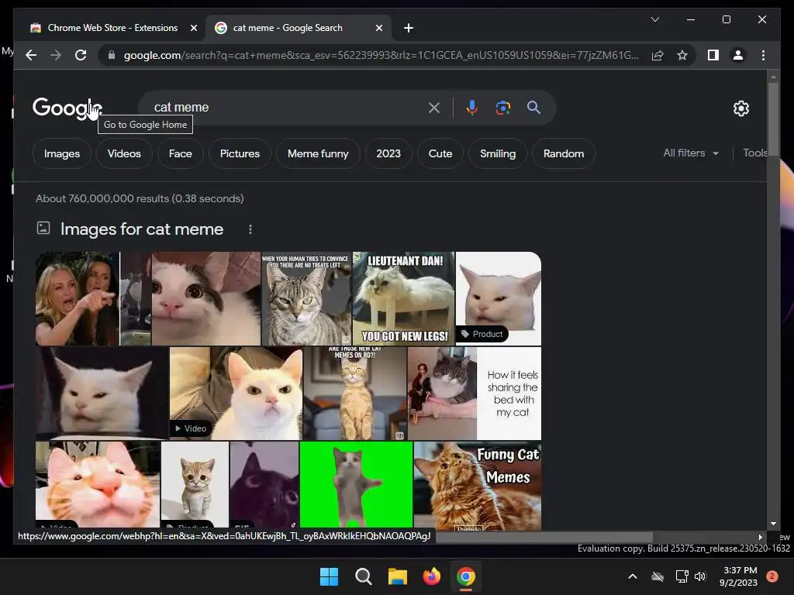Click the Google logo
794x595 pixels.
67,107
